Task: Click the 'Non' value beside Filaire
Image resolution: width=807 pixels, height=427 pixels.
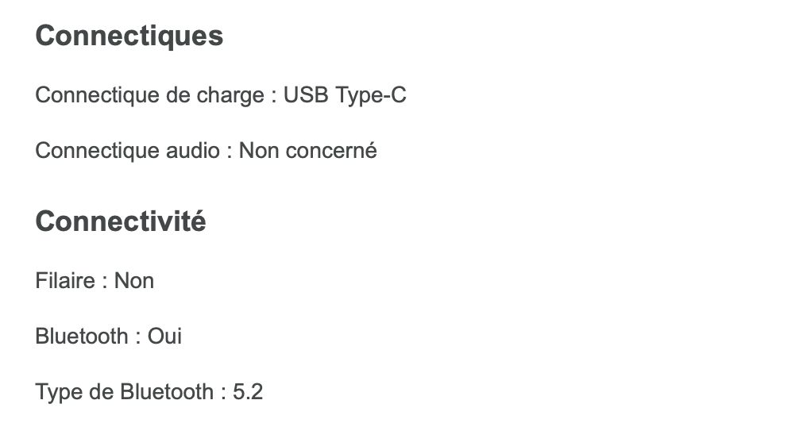Action: pyautogui.click(x=134, y=280)
